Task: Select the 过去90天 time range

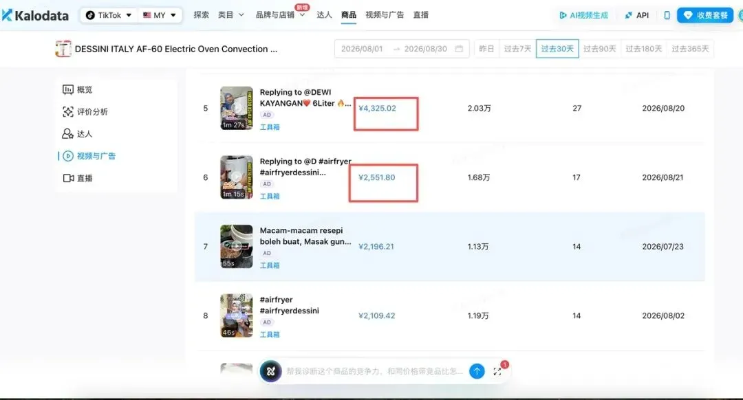Action: [599, 49]
